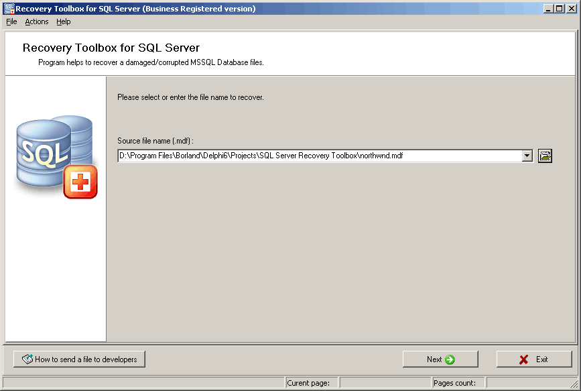Click the 'Source file name (.mdf) :' label

tap(155, 141)
